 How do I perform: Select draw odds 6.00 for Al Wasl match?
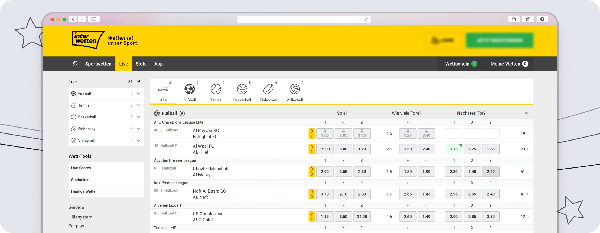coord(343,149)
